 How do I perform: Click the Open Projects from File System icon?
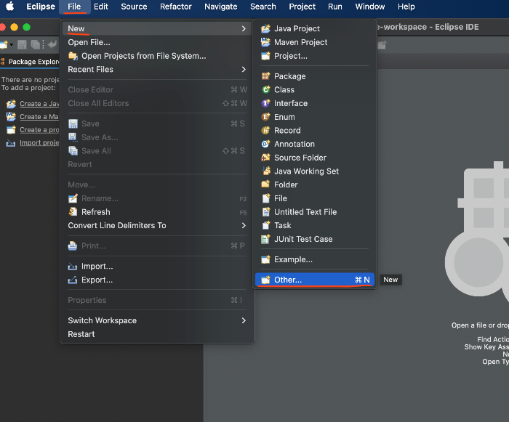coord(73,56)
